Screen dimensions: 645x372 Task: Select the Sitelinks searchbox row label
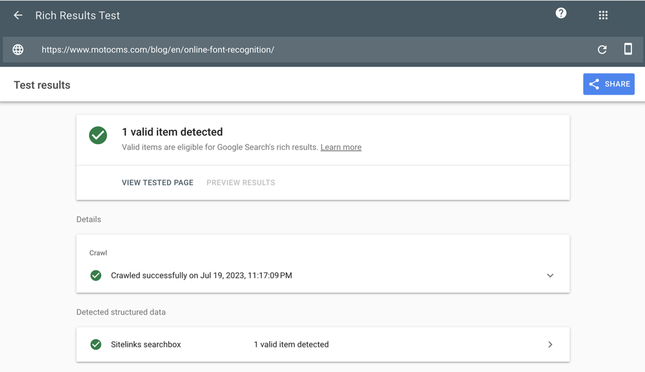[146, 344]
